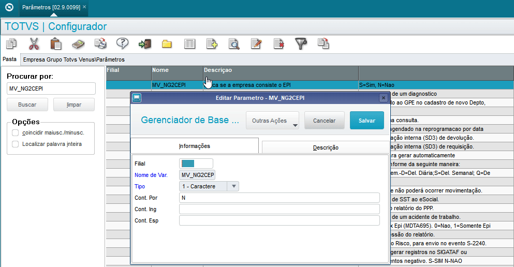
Task: Click the Filial color field
Action: point(196,164)
